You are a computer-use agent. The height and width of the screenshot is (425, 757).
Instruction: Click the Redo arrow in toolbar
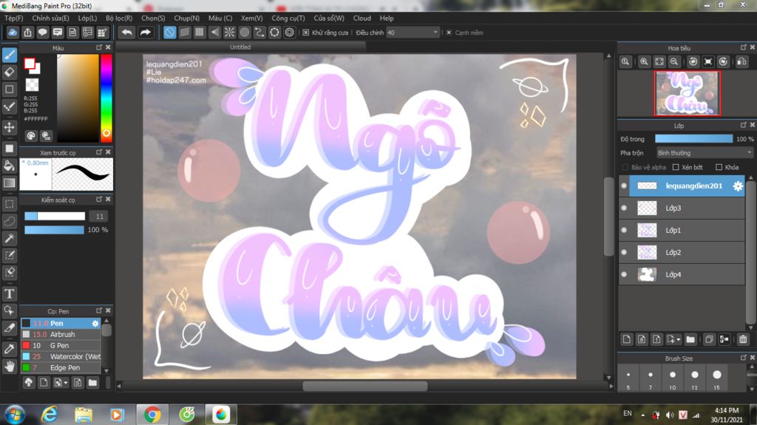[x=145, y=33]
